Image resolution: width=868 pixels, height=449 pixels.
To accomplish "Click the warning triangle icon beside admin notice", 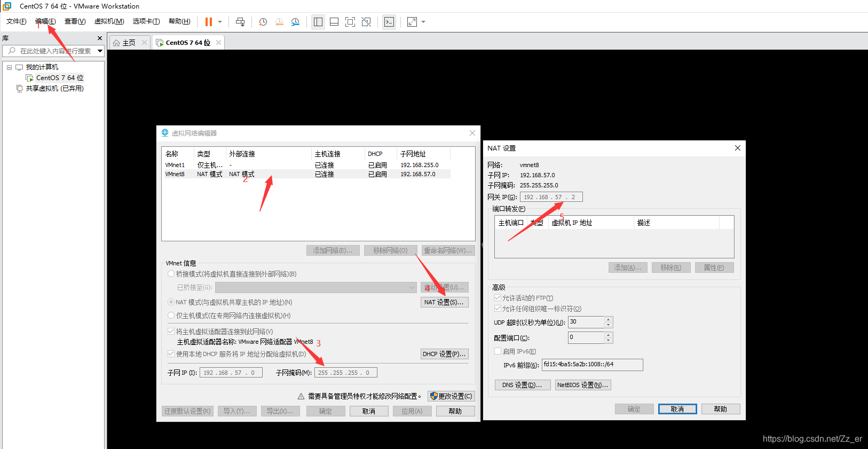I will [x=301, y=396].
